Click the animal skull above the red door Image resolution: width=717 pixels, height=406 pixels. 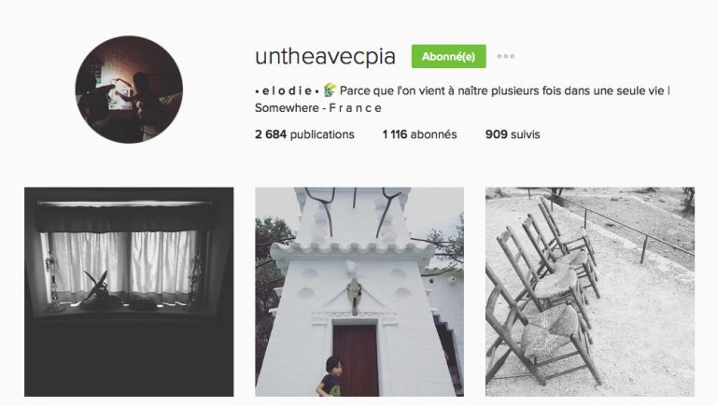point(355,296)
